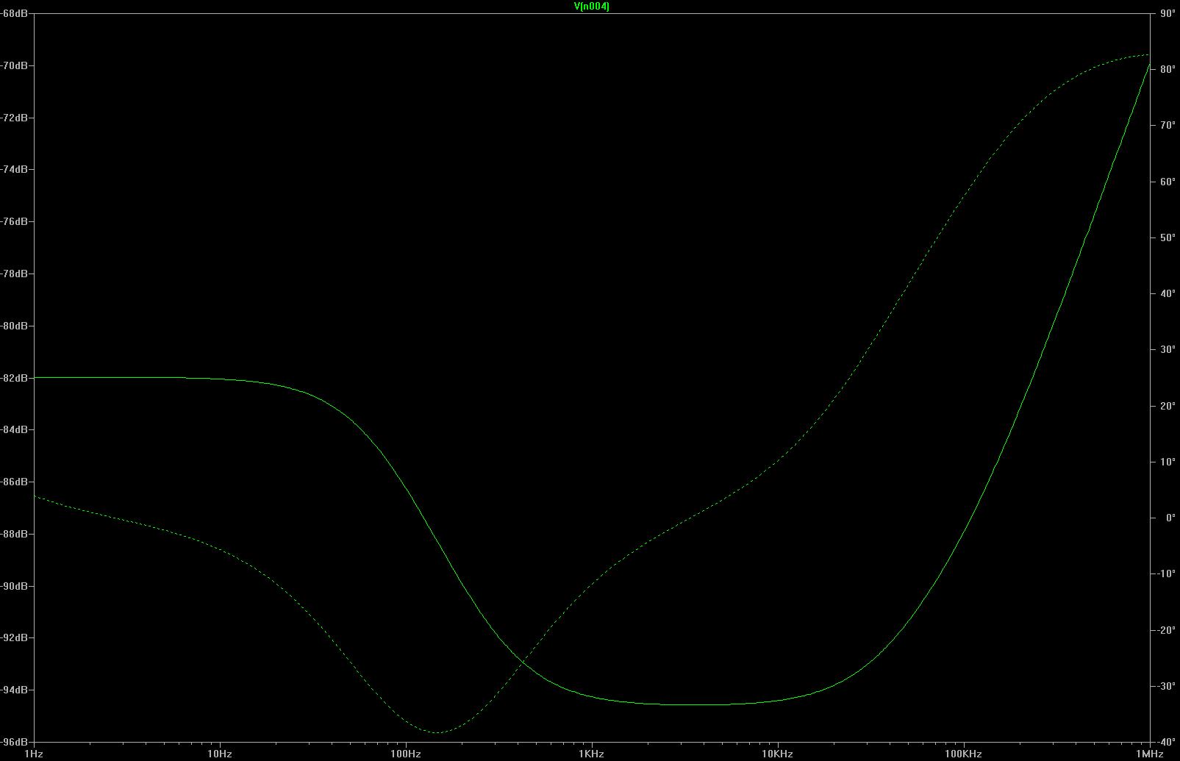Click the -80dB magnitude axis label
This screenshot has width=1180, height=761.
(15, 326)
